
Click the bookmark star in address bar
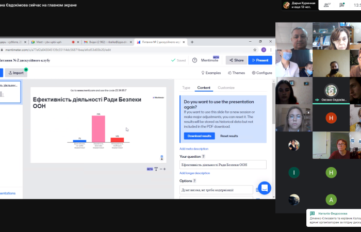[255, 50]
